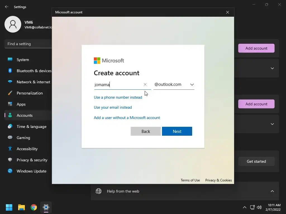The width and height of the screenshot is (286, 214).
Task: Click the Apps icon in Settings sidebar
Action: point(10,104)
